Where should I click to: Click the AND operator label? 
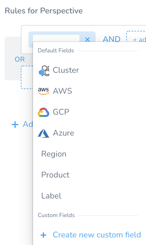(x=112, y=39)
